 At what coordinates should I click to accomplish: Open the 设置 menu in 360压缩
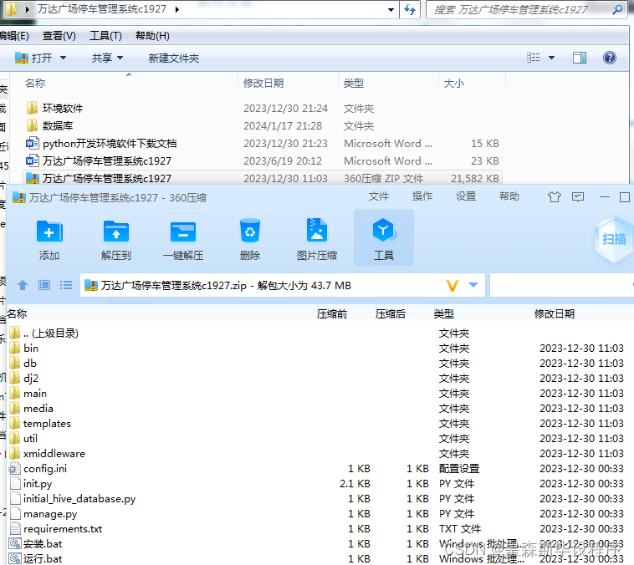tap(466, 196)
